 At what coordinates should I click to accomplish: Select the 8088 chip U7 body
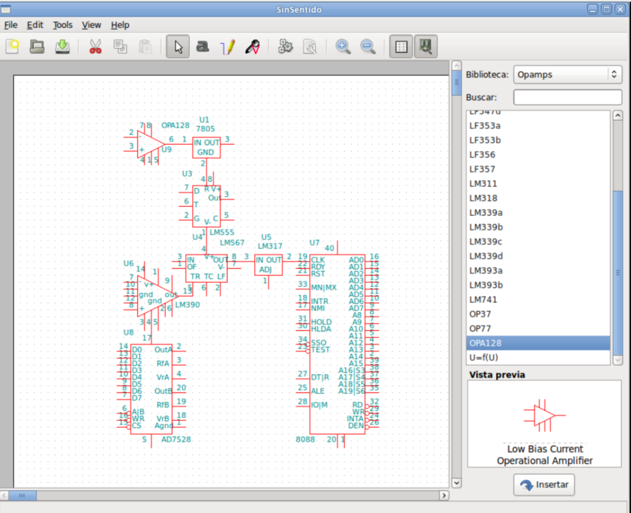(337, 345)
